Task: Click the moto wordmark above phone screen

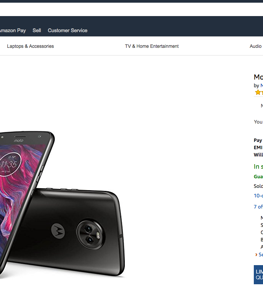Action: pos(19,141)
